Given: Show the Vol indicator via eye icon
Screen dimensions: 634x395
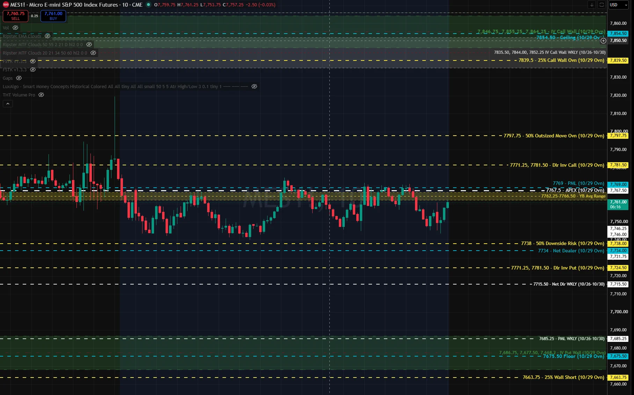Looking at the screenshot, I should pyautogui.click(x=15, y=28).
